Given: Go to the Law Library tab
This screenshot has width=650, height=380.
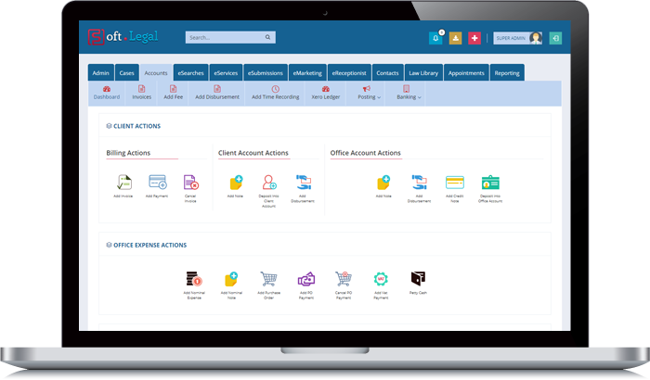Looking at the screenshot, I should coord(422,72).
